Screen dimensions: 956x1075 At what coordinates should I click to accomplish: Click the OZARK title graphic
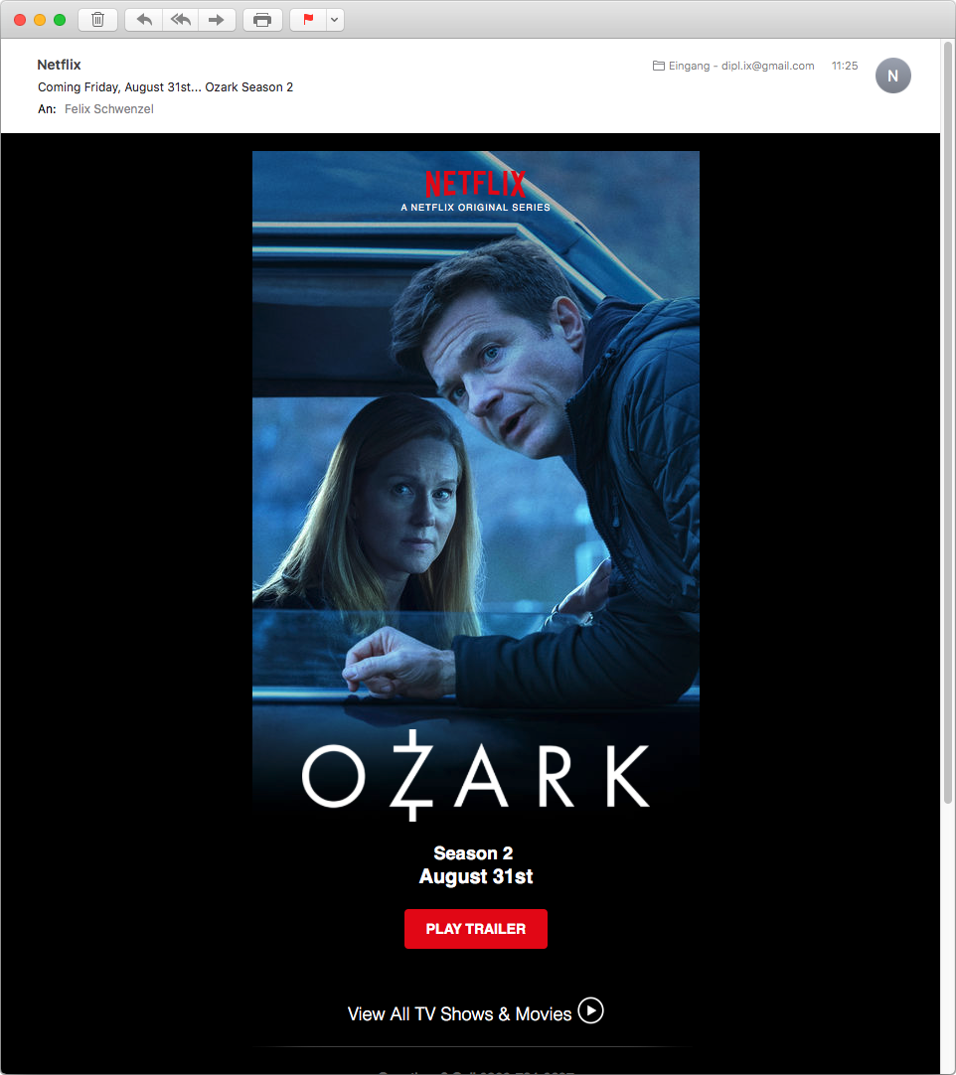pos(475,776)
